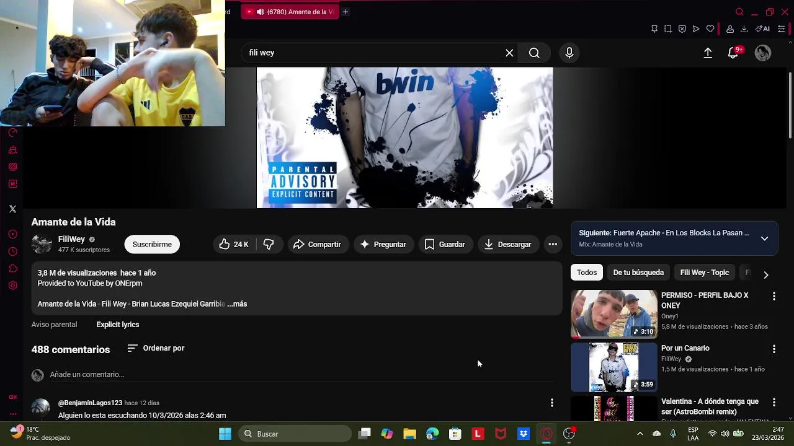The image size is (794, 446).
Task: Click the Preguntar button
Action: (x=383, y=244)
